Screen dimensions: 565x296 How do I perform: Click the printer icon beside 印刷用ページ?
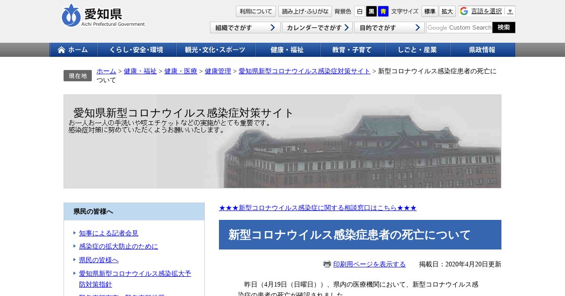pyautogui.click(x=327, y=264)
